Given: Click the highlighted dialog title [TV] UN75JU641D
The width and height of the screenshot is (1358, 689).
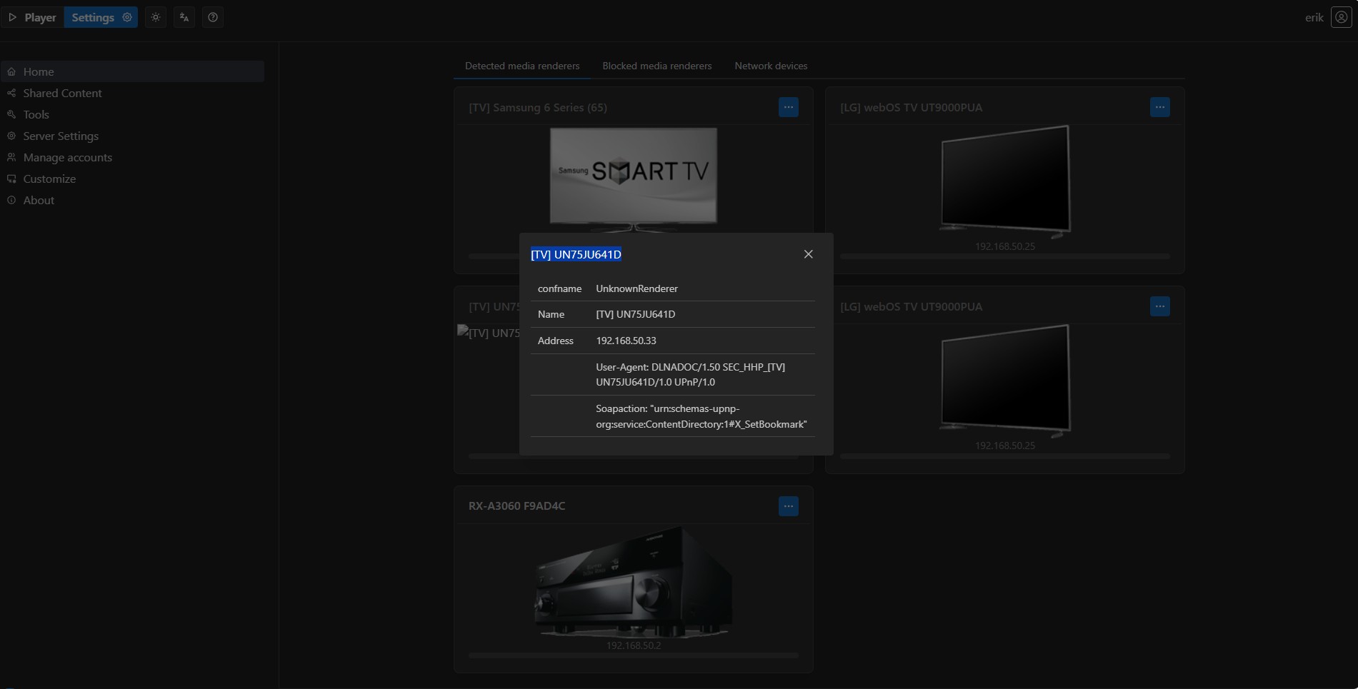Looking at the screenshot, I should (x=576, y=254).
